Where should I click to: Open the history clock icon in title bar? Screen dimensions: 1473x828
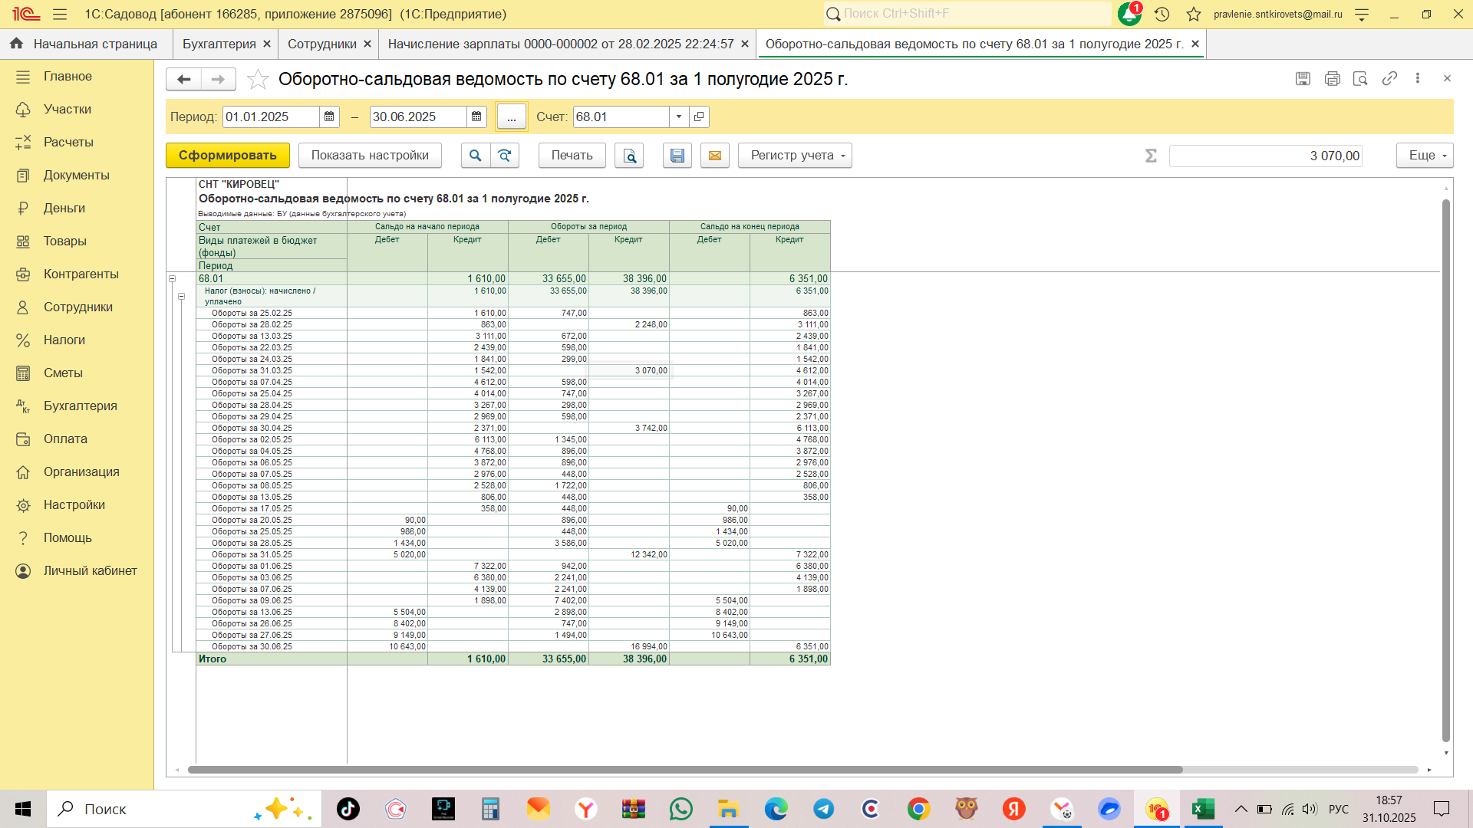(x=1162, y=14)
